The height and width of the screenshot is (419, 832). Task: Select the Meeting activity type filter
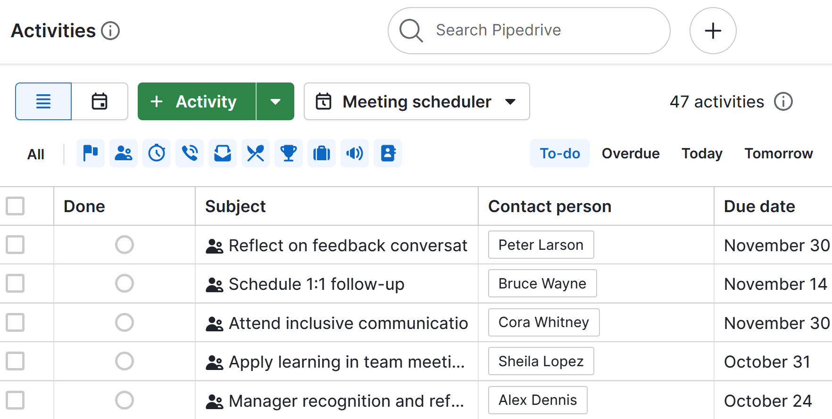coord(123,153)
